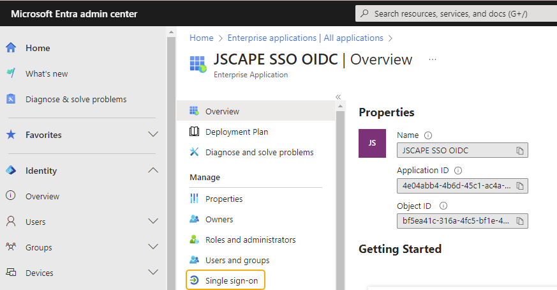Click the Identity Overview info icon

[11, 195]
